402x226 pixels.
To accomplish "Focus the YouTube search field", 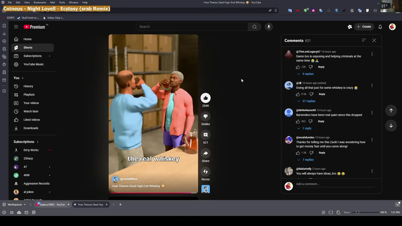I will point(192,27).
